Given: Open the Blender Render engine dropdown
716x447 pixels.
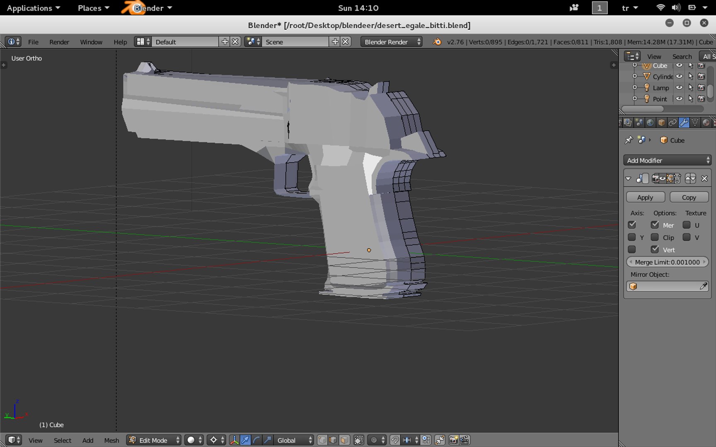Looking at the screenshot, I should click(x=391, y=42).
